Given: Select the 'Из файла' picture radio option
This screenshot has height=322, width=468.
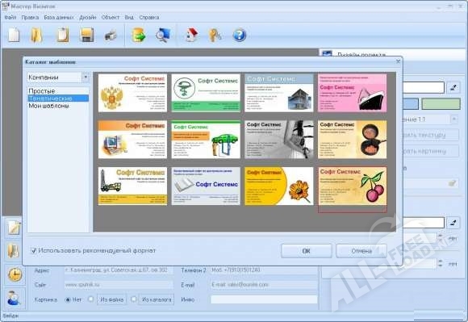Looking at the screenshot, I should pyautogui.click(x=91, y=299).
